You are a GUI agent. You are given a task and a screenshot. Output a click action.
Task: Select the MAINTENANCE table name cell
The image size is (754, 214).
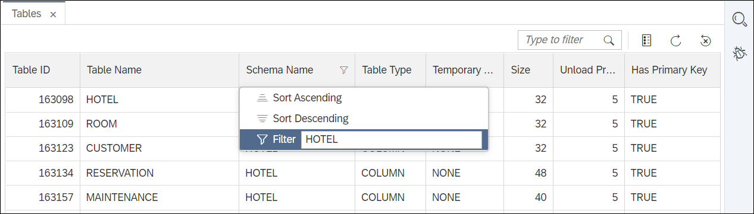click(159, 197)
